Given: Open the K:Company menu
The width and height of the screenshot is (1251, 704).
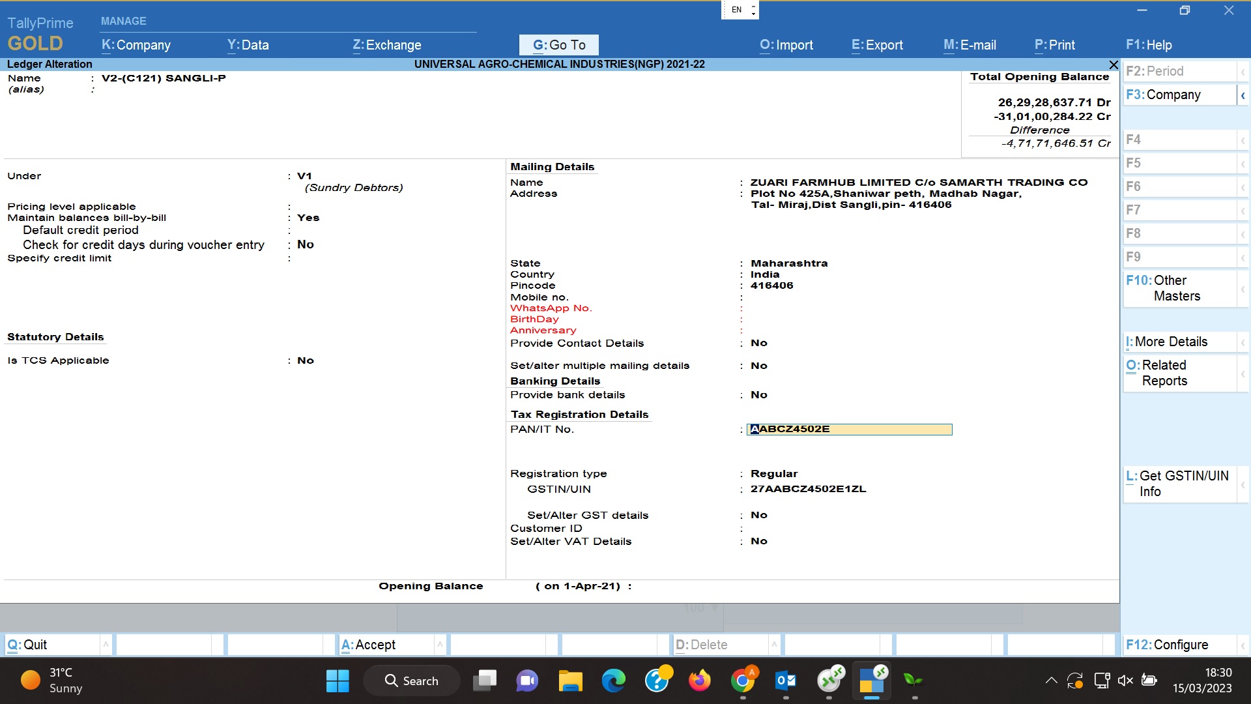Looking at the screenshot, I should (x=136, y=45).
